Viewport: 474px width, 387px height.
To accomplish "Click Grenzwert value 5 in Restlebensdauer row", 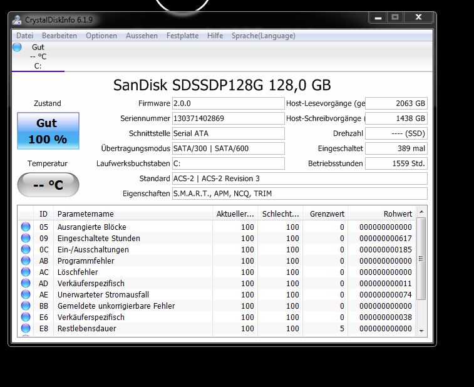I will pyautogui.click(x=342, y=328).
